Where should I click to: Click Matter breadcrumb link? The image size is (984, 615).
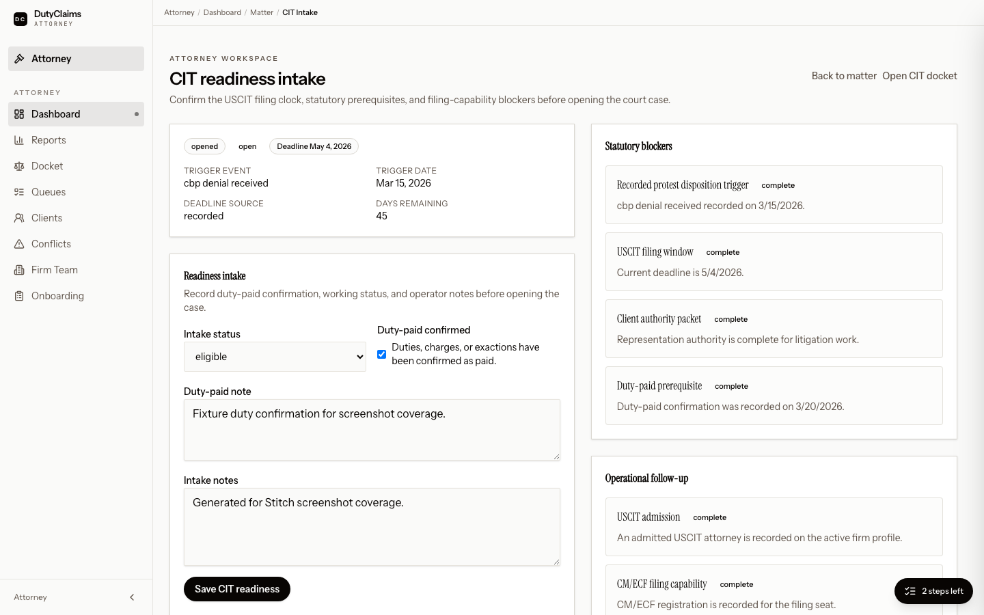point(262,12)
